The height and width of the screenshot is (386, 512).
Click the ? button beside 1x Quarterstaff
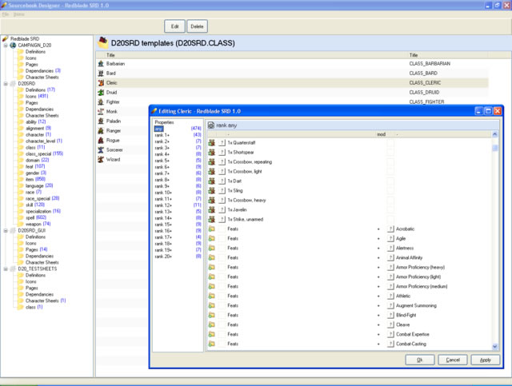222,142
